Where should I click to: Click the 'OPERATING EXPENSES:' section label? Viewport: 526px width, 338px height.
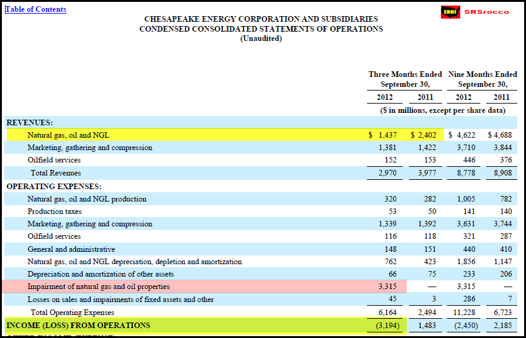[54, 186]
